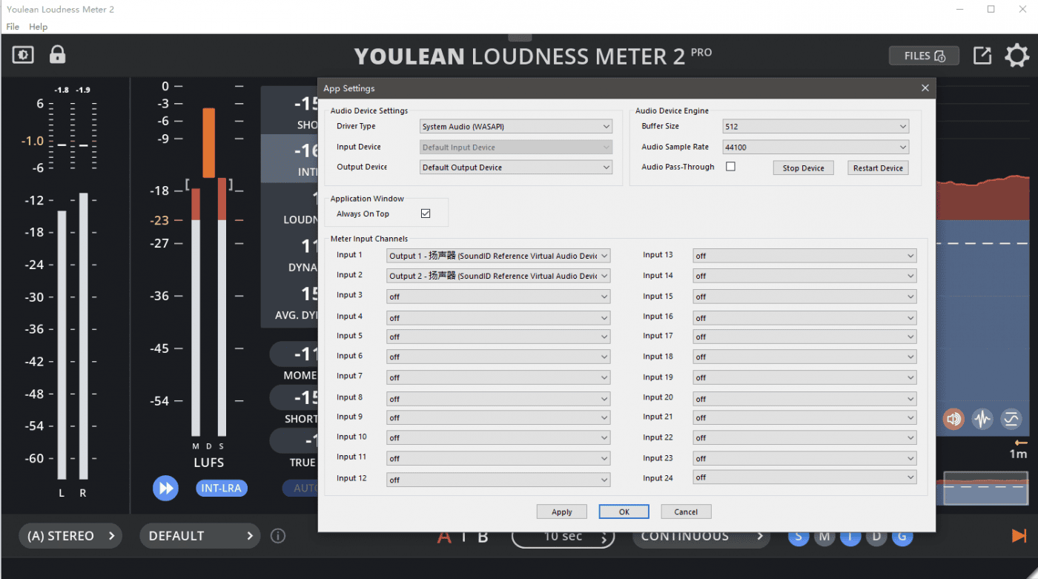Click the lock icon in header
This screenshot has width=1038, height=579.
[x=57, y=55]
